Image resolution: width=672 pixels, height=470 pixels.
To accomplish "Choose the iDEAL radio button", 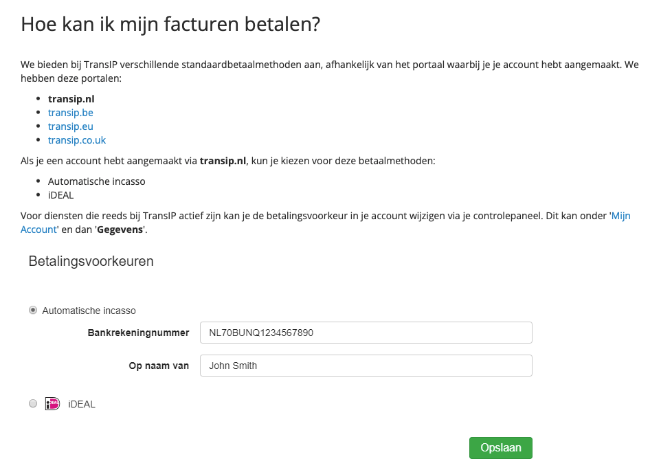I will [x=33, y=404].
